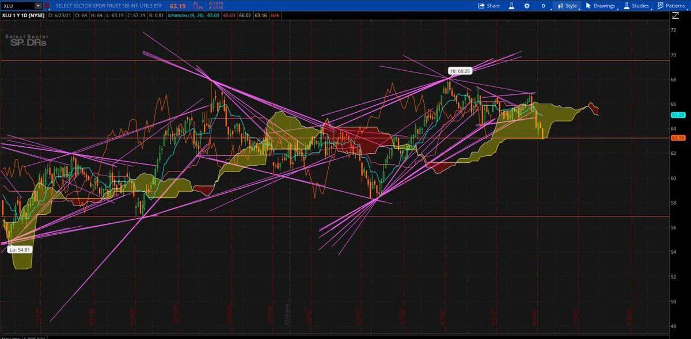Viewport: 691px width, 339px height.
Task: Open the Style menu
Action: [x=566, y=6]
